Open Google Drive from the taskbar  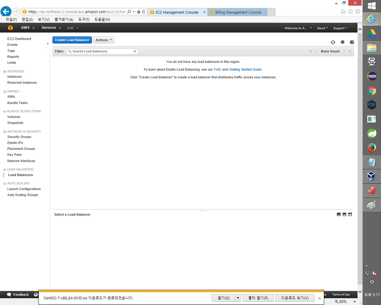click(x=371, y=33)
